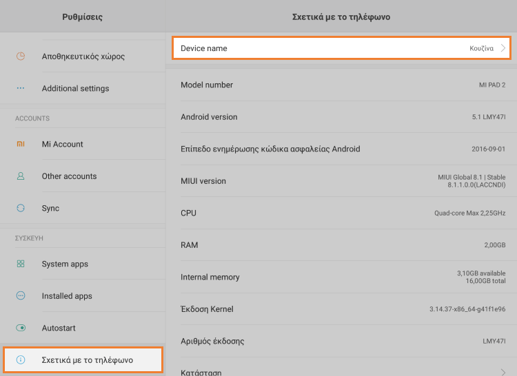Tap the Έκδοση Kernel row
The image size is (517, 376).
tap(343, 309)
